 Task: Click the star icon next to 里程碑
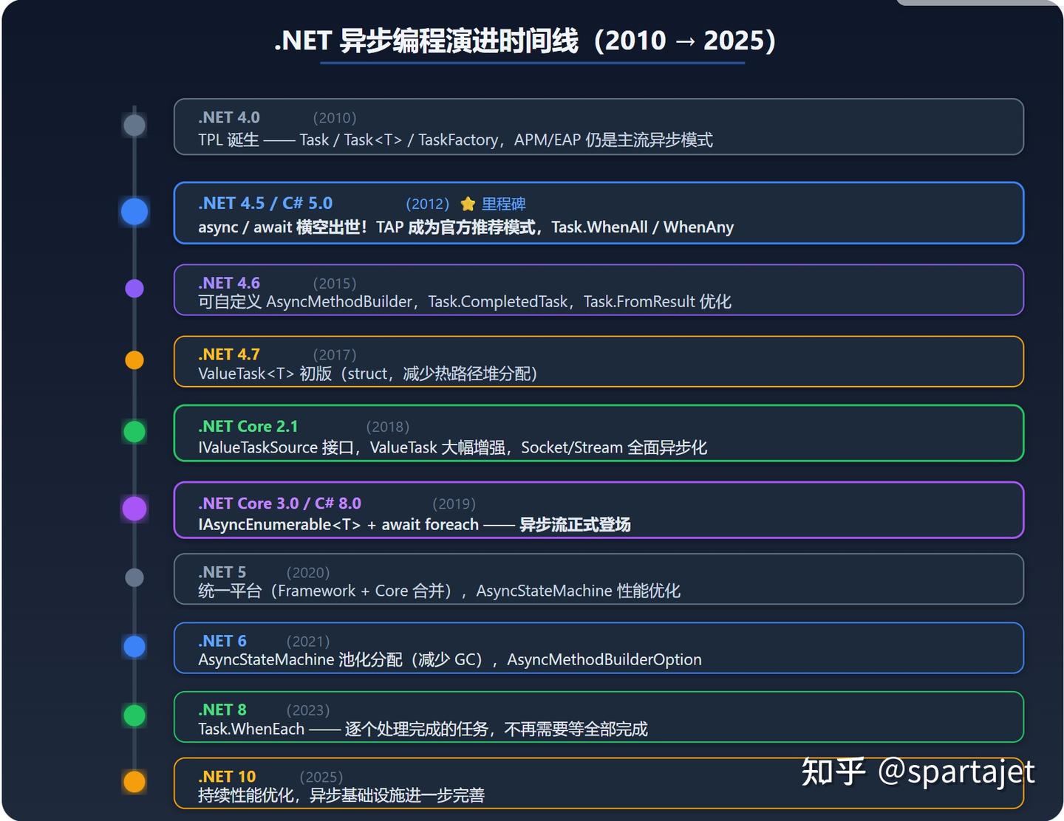click(468, 204)
